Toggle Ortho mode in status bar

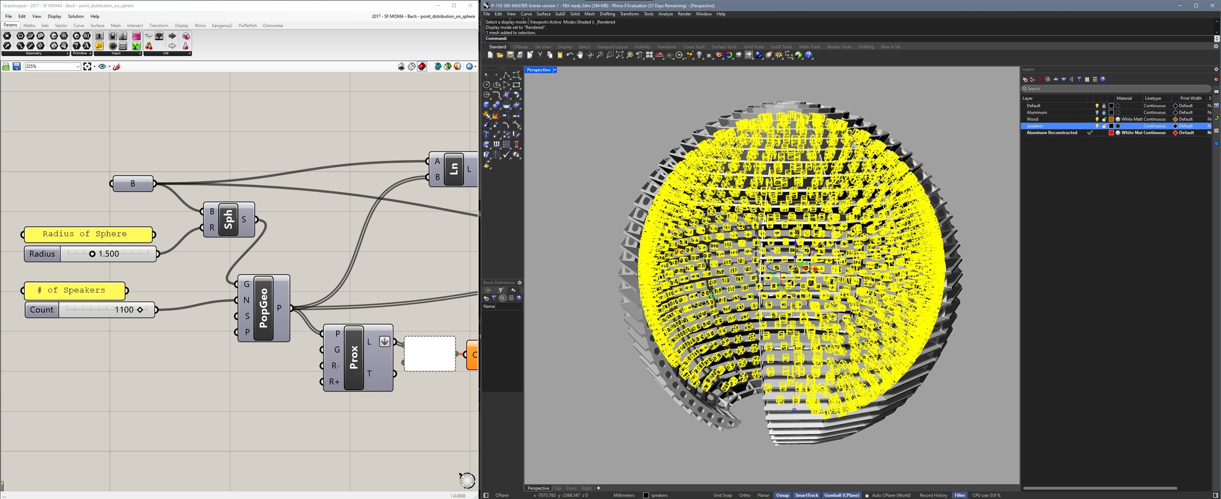click(x=744, y=495)
